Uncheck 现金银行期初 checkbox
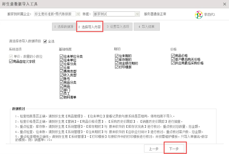 (x=117, y=63)
